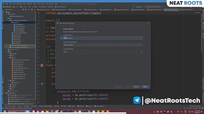Open the Terminal tool window

[x=81, y=106]
